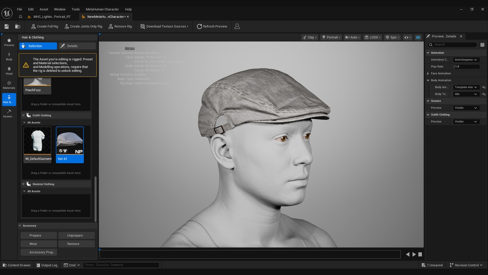Switch to the Selection tab

point(38,46)
